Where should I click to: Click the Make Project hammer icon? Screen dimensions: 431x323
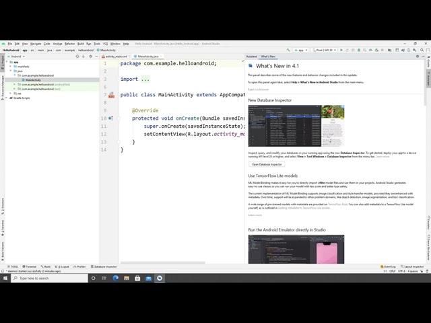click(288, 50)
